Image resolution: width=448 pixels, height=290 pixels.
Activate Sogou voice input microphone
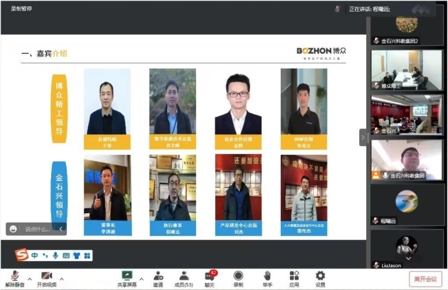[56, 255]
